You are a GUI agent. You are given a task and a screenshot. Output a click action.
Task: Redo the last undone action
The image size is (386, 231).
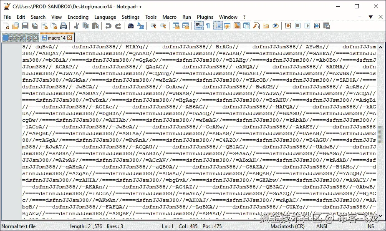(x=118, y=26)
